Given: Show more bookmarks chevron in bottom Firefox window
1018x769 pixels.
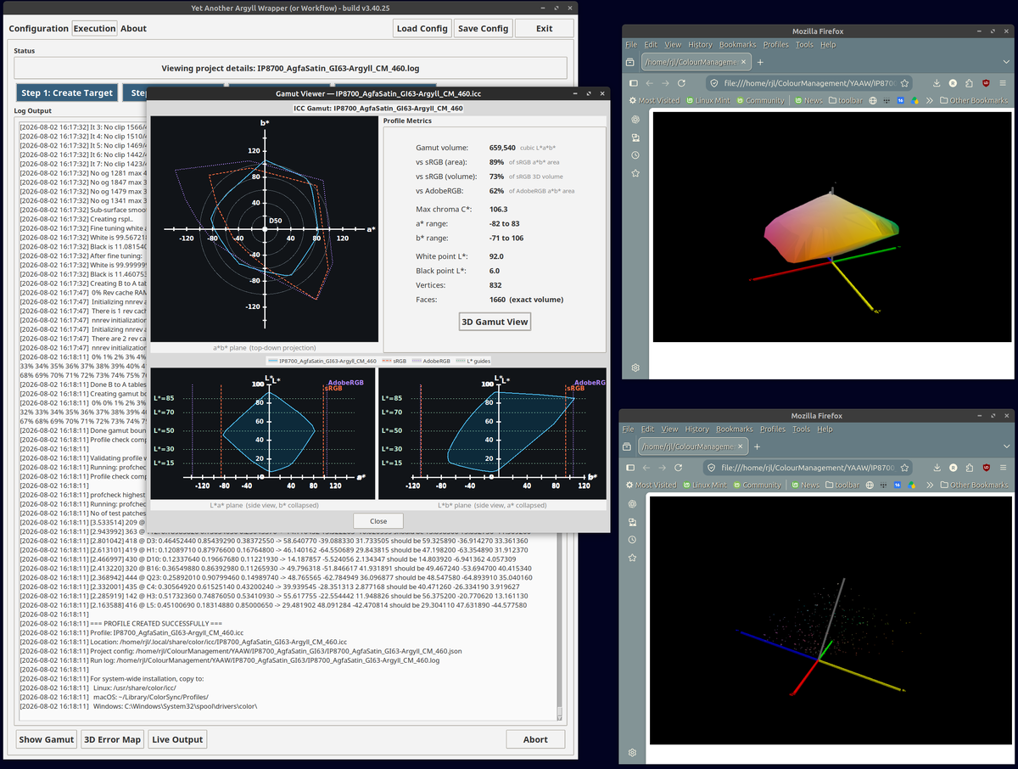Looking at the screenshot, I should 930,485.
